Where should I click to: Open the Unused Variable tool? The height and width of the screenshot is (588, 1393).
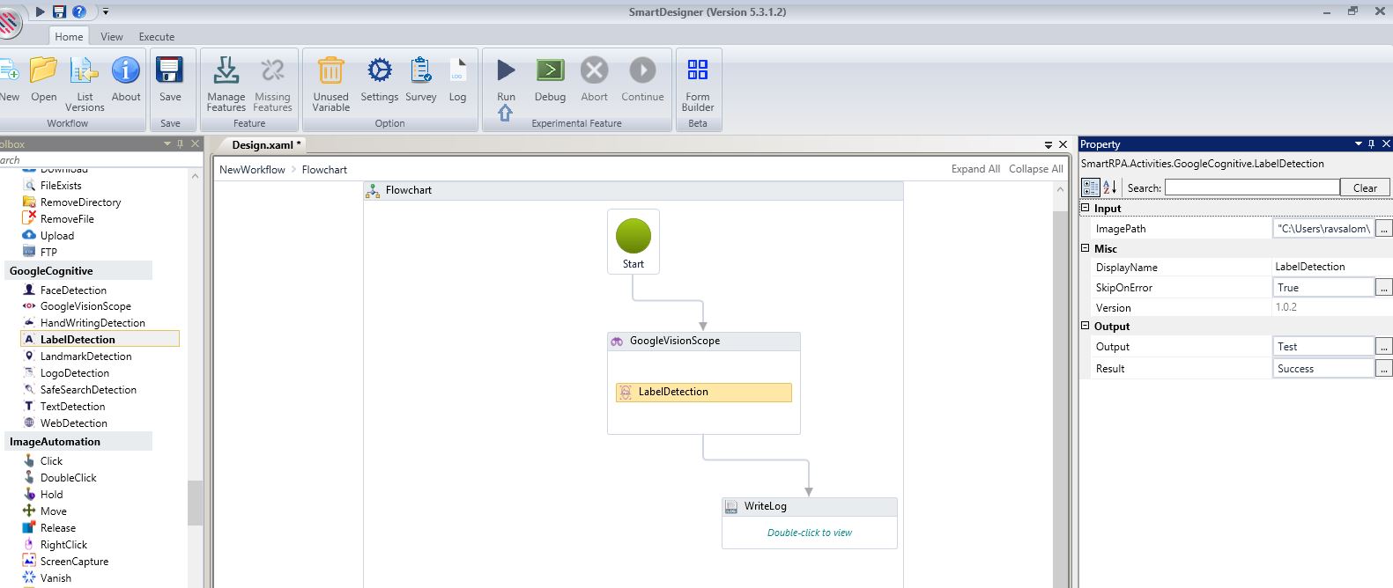point(330,72)
